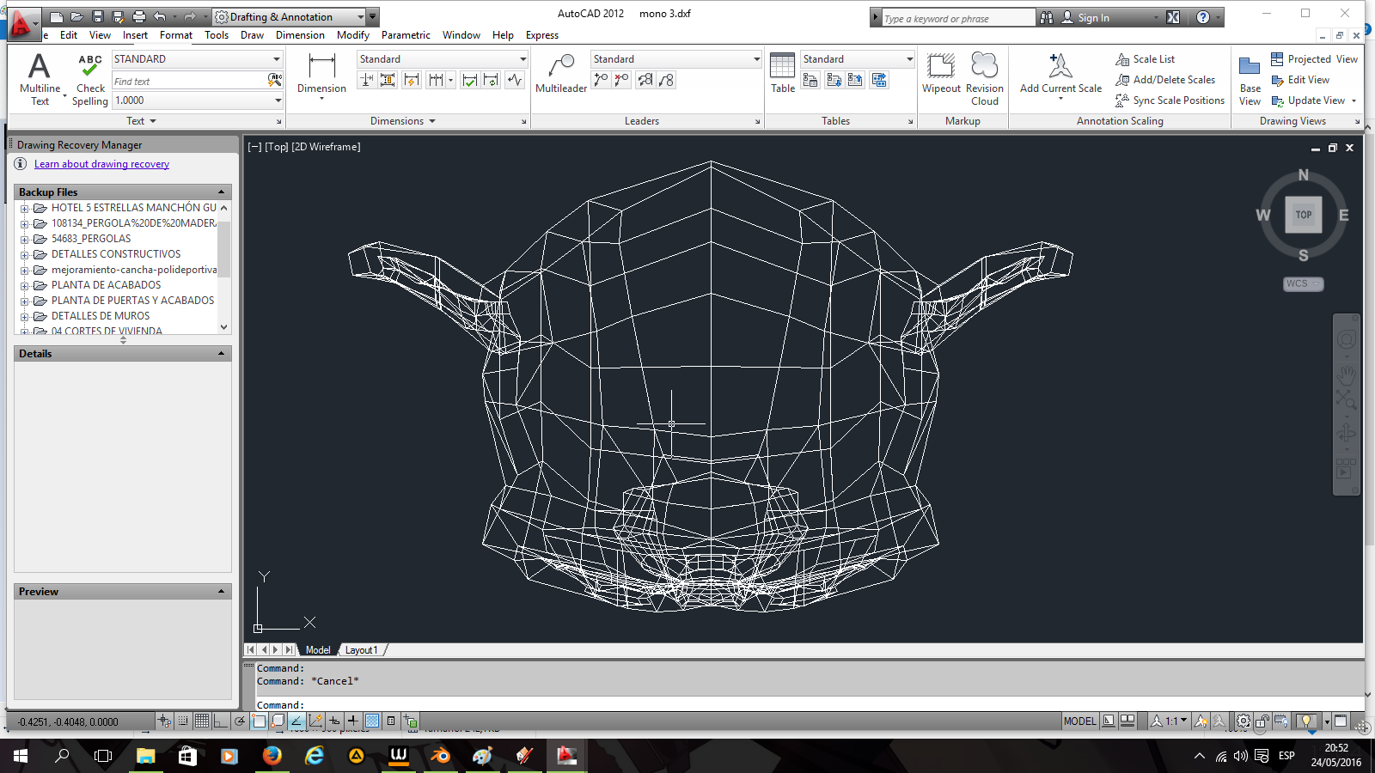Insert a Table from the ribbon
Image resolution: width=1375 pixels, height=773 pixels.
point(782,74)
